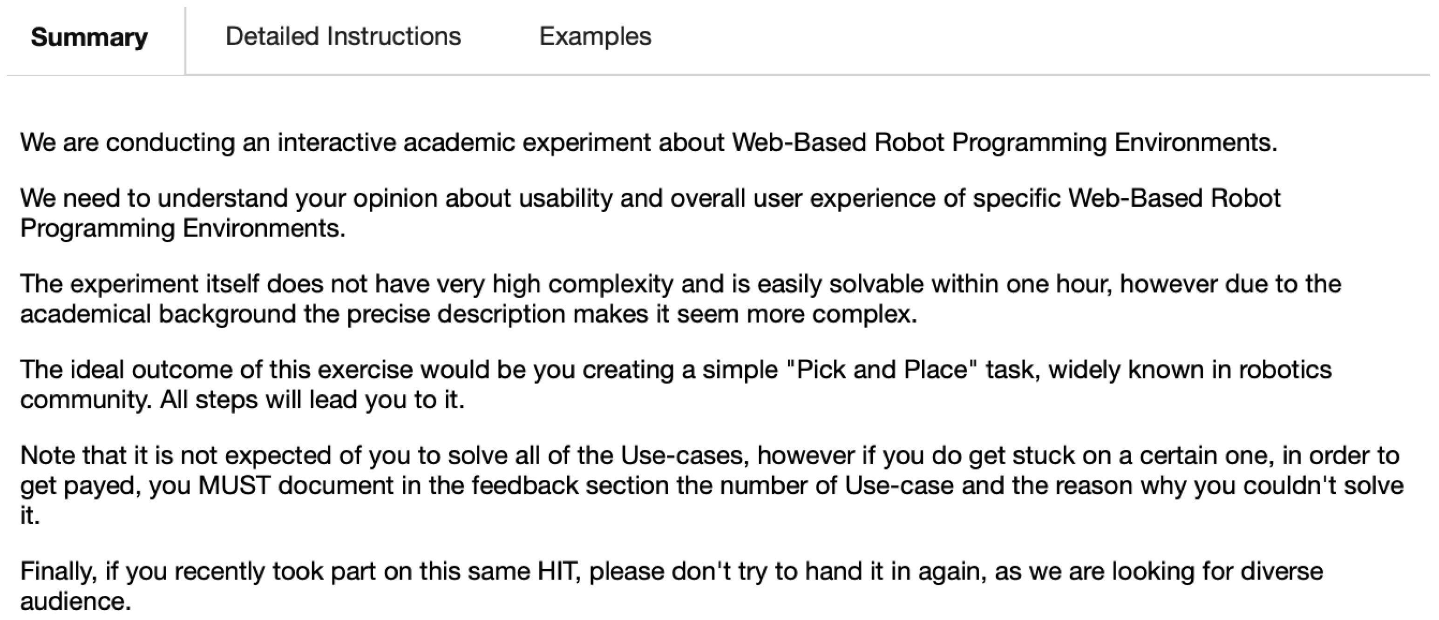This screenshot has height=620, width=1439.
Task: Switch to the Detailed Instructions tab
Action: point(343,37)
